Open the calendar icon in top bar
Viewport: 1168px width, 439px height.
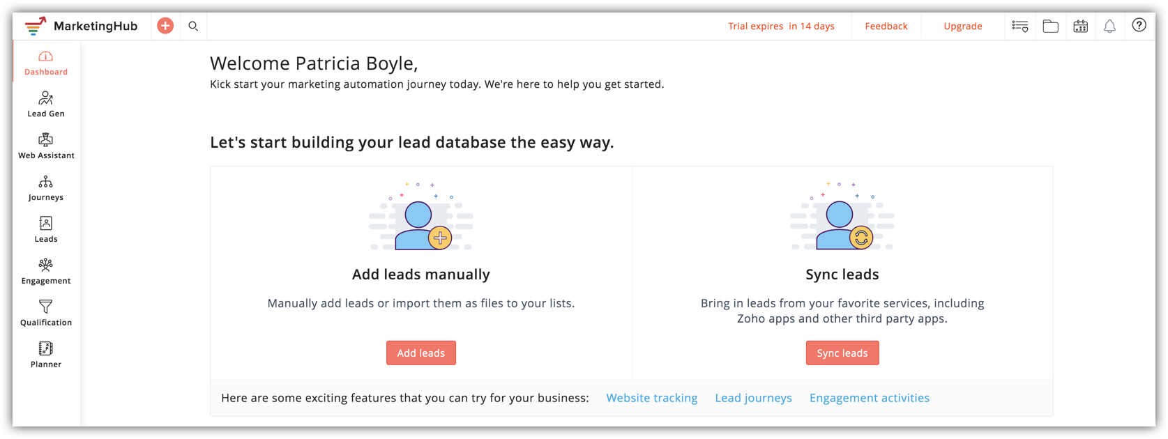click(x=1081, y=26)
